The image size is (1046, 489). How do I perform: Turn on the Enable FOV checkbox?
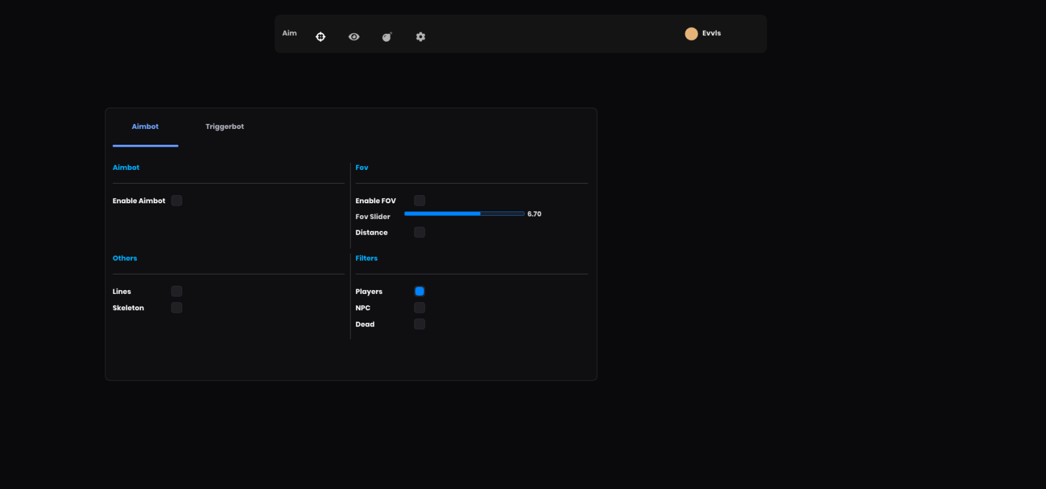click(x=419, y=201)
